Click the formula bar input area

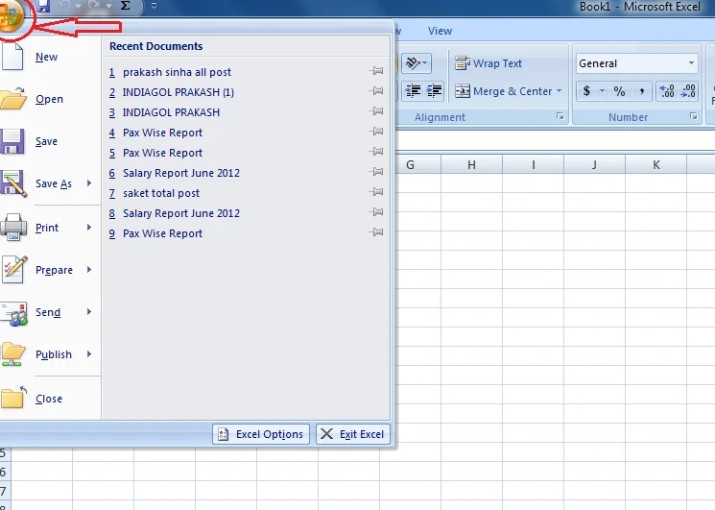pos(555,139)
